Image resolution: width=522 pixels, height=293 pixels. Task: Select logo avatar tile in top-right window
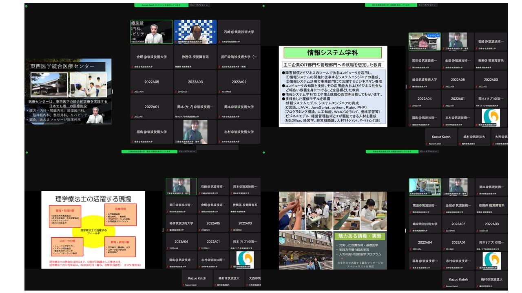[491, 118]
